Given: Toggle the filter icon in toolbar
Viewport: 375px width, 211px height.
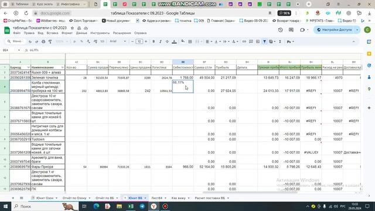Looking at the screenshot, I should click(x=264, y=42).
